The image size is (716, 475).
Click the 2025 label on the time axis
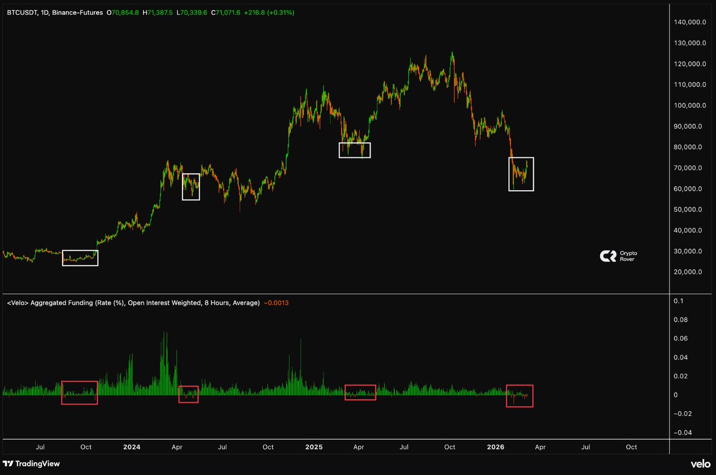pos(313,446)
